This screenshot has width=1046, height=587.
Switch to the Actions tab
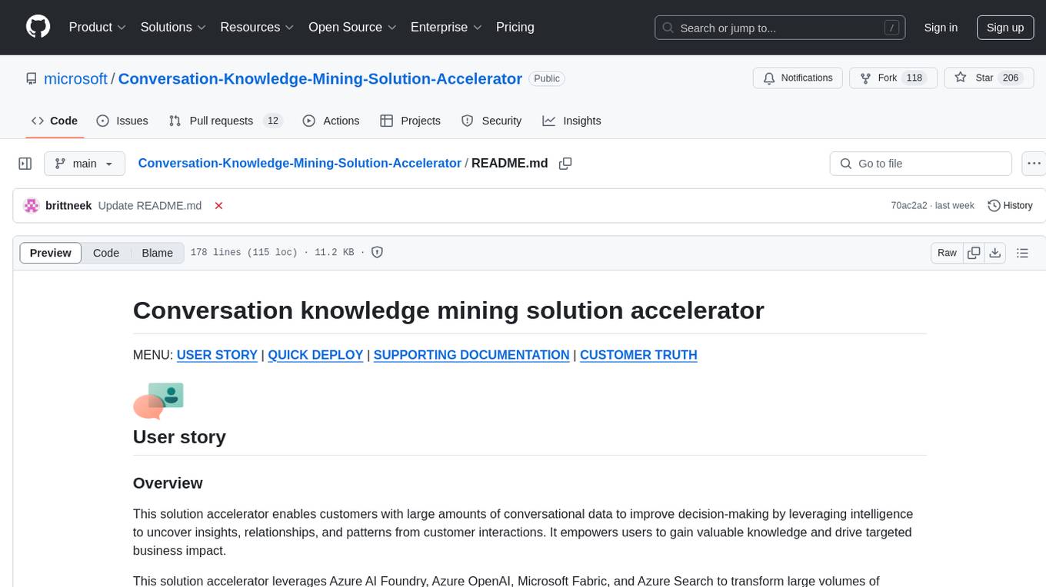331,121
